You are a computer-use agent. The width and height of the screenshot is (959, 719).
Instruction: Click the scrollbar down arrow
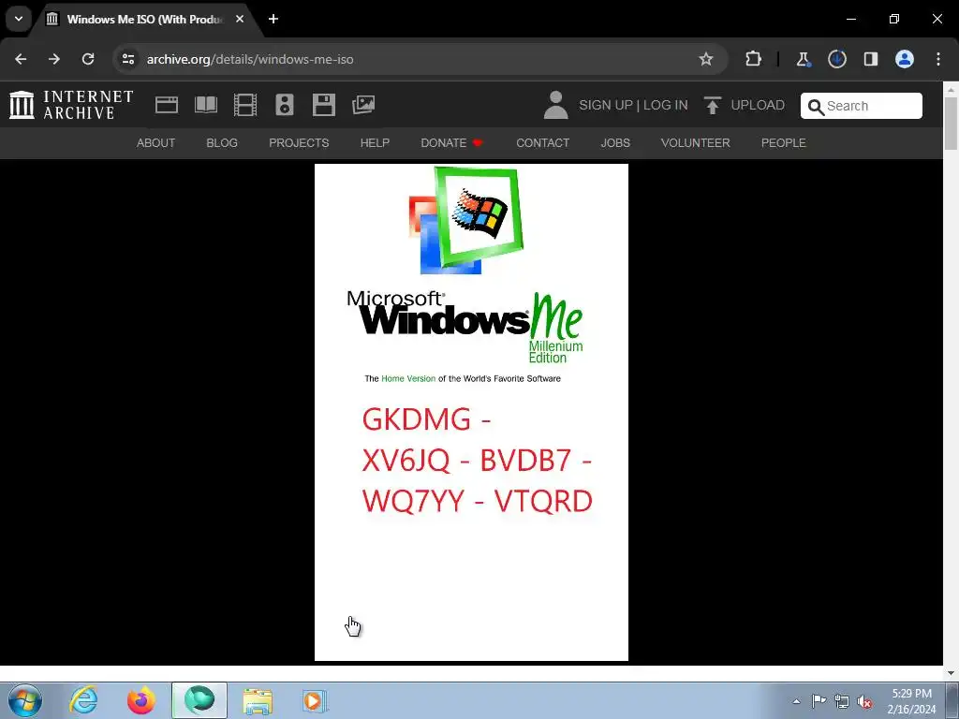[x=952, y=673]
